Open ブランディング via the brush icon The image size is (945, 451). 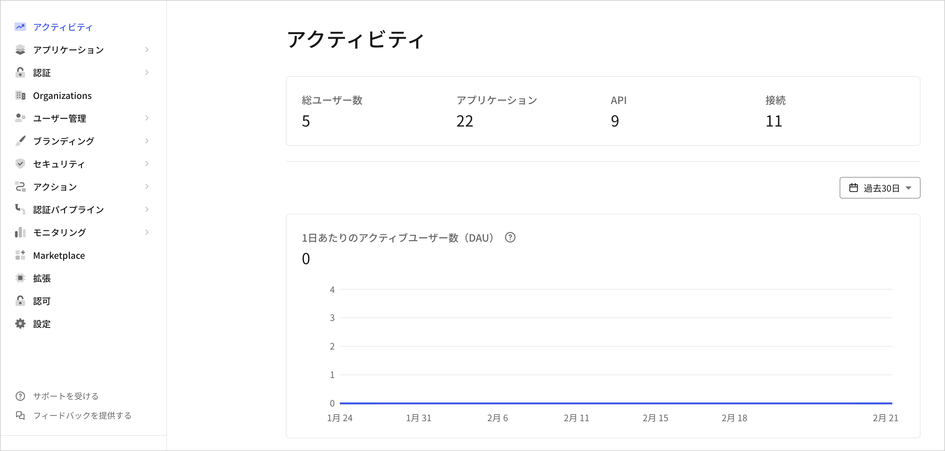click(x=20, y=141)
